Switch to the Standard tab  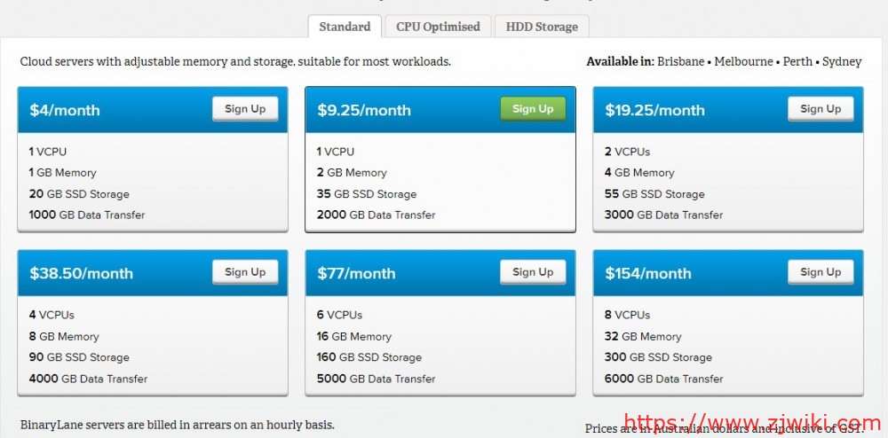pyautogui.click(x=345, y=27)
